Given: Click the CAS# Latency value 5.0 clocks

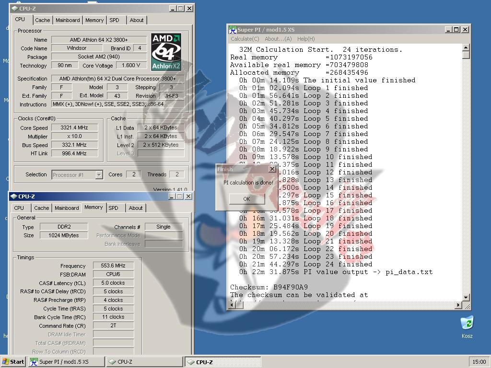Looking at the screenshot, I should (113, 283).
